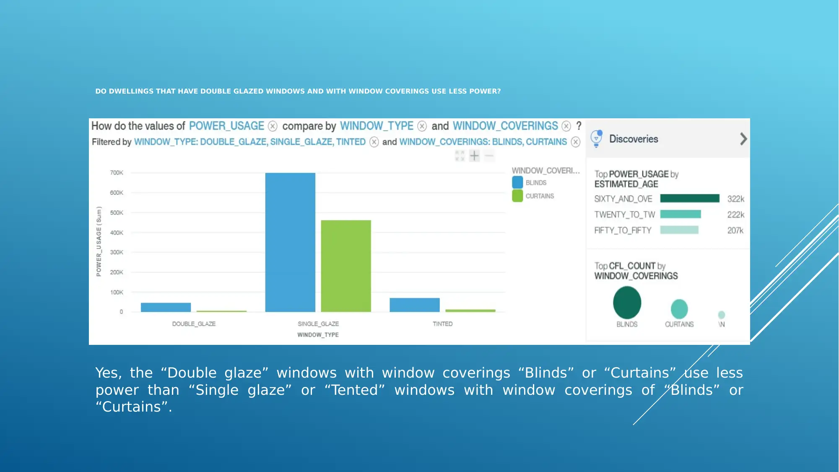839x472 pixels.
Task: Edit the WINDOW_TYPE filter values link
Action: point(250,142)
